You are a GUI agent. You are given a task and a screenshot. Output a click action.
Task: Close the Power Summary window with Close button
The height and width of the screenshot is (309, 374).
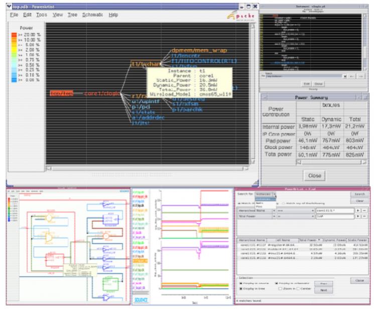click(x=315, y=176)
